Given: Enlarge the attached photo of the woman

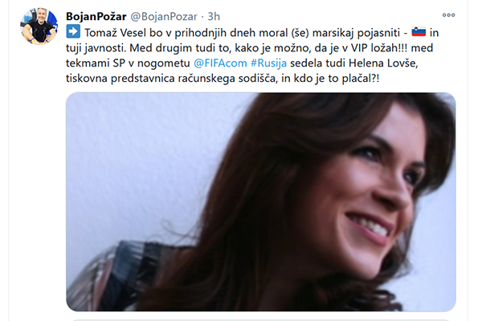Looking at the screenshot, I should click(260, 201).
